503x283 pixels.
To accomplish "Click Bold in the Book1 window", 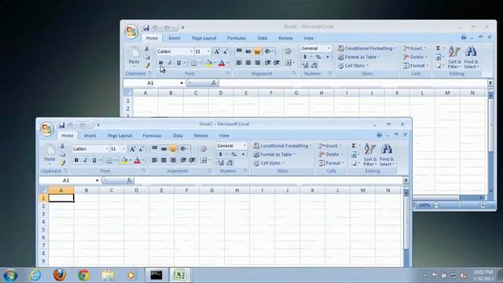I will pos(161,63).
